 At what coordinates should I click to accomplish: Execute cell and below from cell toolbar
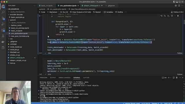(168, 16)
